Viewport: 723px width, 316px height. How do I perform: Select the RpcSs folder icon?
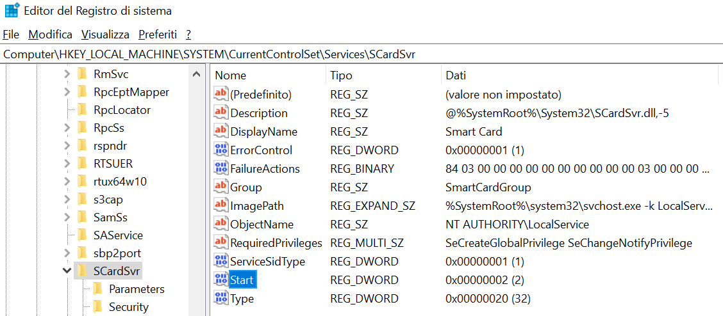pyautogui.click(x=82, y=127)
